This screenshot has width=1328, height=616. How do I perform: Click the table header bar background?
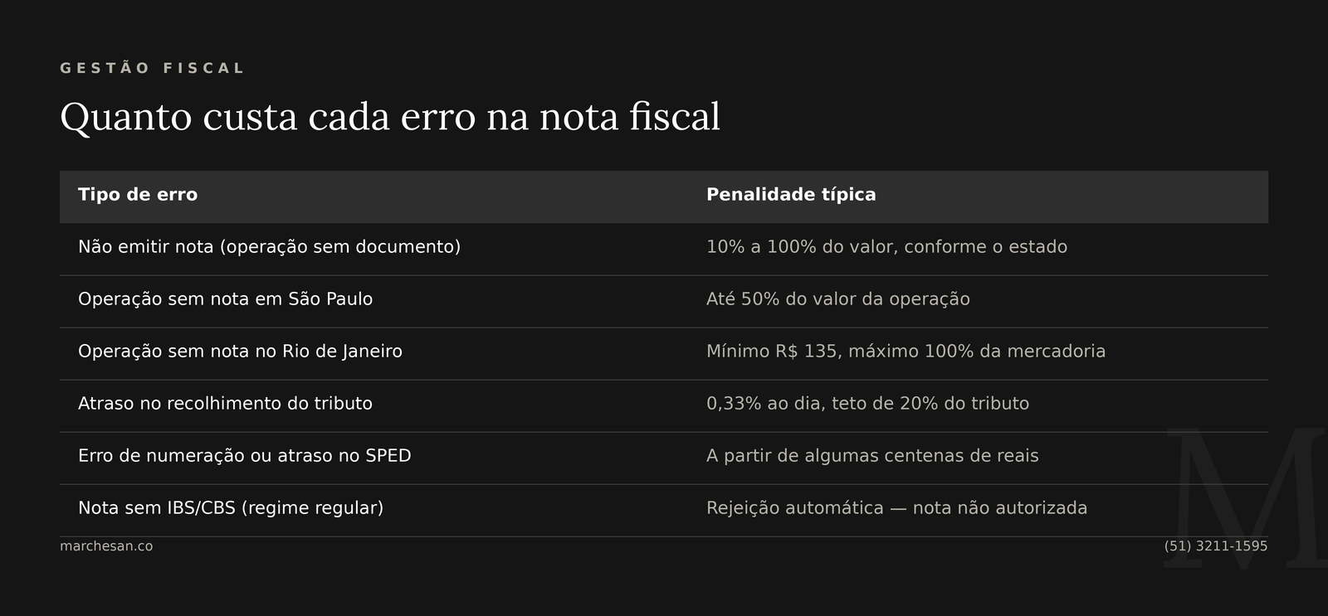664,196
